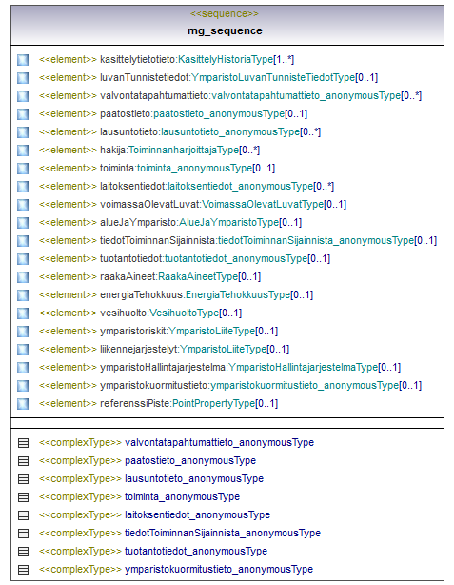The height and width of the screenshot is (585, 454).
Task: Select the KasittelyHistoriaType type link
Action: point(226,59)
